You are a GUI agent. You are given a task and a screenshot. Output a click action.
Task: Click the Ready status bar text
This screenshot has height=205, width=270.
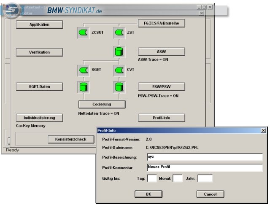click(12, 150)
